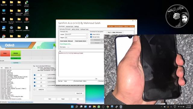Expand the Model dropdown in SamFirm
This screenshot has width=193, height=109.
[x=87, y=34]
